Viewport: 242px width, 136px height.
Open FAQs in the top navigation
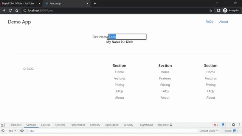(x=209, y=22)
